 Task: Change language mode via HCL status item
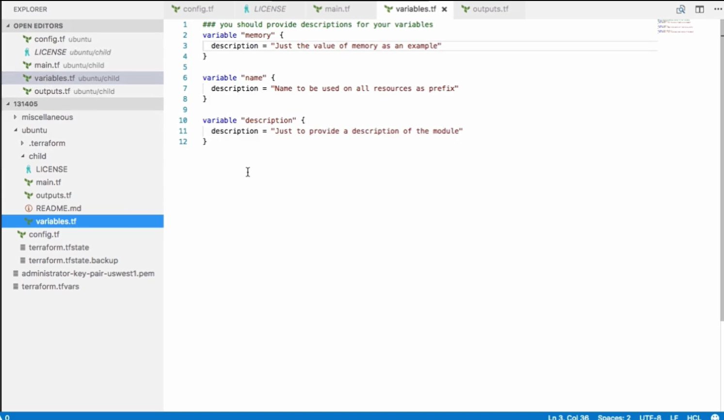694,417
